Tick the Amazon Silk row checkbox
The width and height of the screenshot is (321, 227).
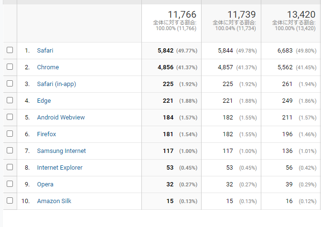[x=10, y=201]
